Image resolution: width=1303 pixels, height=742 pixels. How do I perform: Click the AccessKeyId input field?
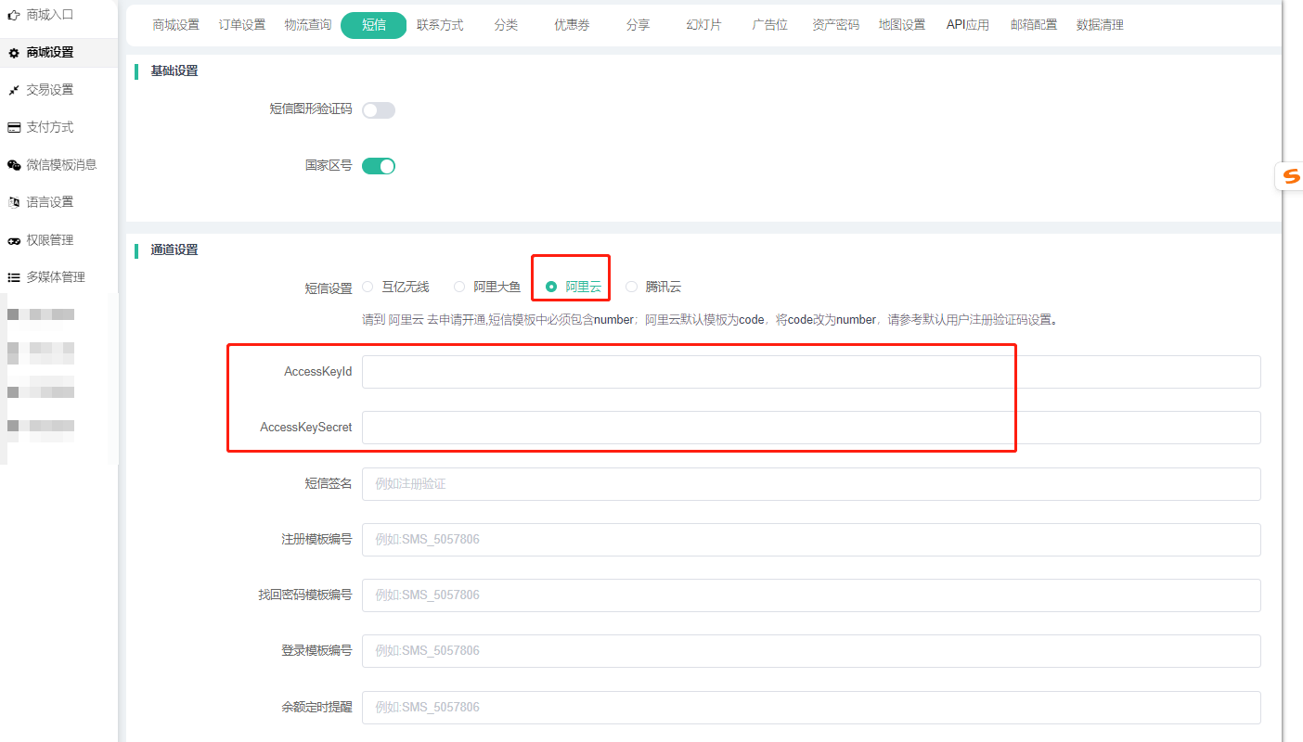pos(810,372)
